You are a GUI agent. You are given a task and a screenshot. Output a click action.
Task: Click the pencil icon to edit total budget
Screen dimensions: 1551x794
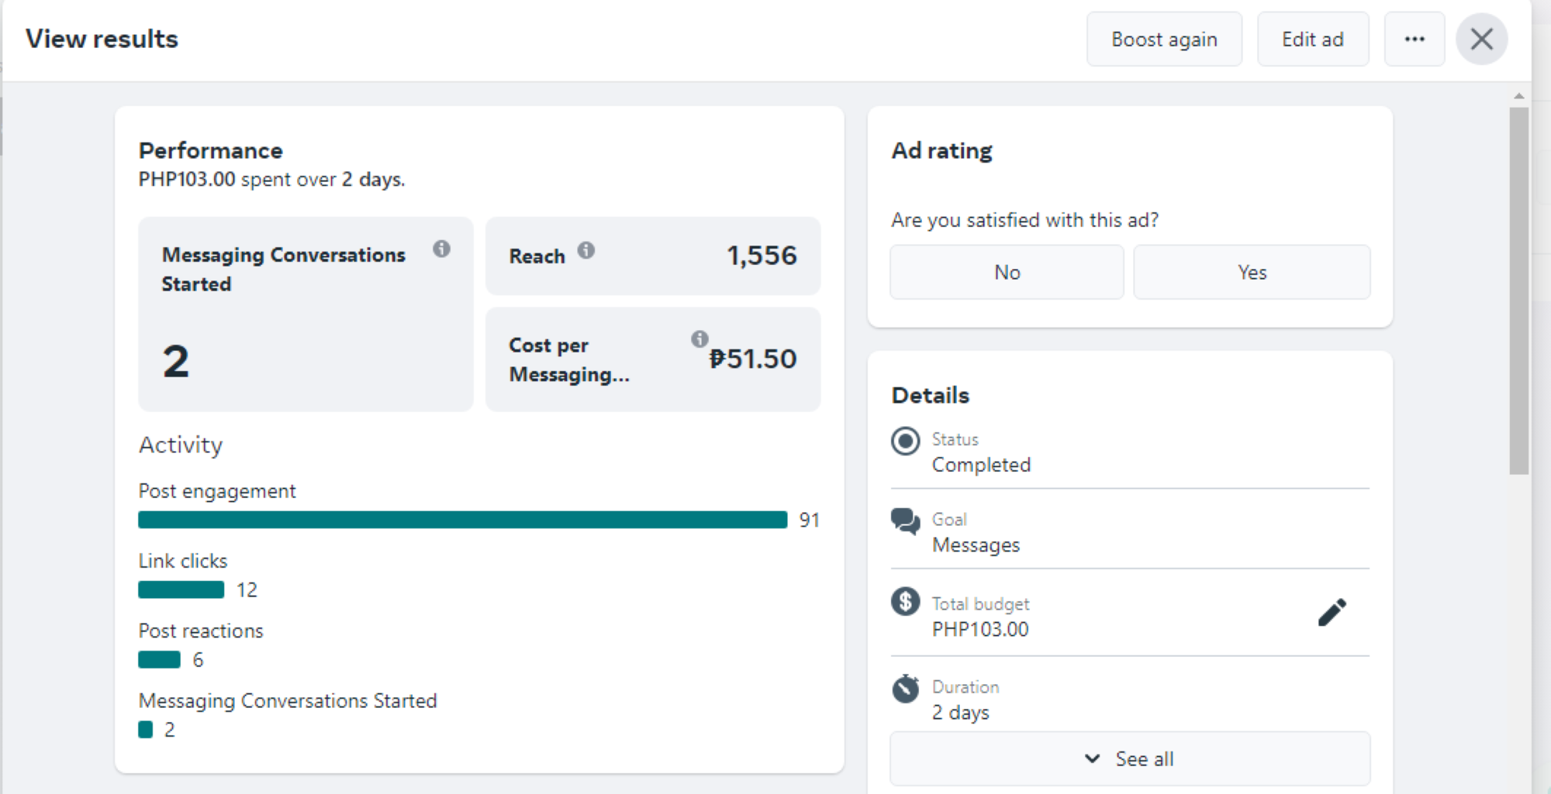pyautogui.click(x=1332, y=613)
